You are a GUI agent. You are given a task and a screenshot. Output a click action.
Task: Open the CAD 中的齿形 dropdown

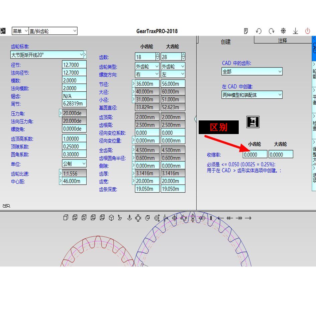click(252, 72)
